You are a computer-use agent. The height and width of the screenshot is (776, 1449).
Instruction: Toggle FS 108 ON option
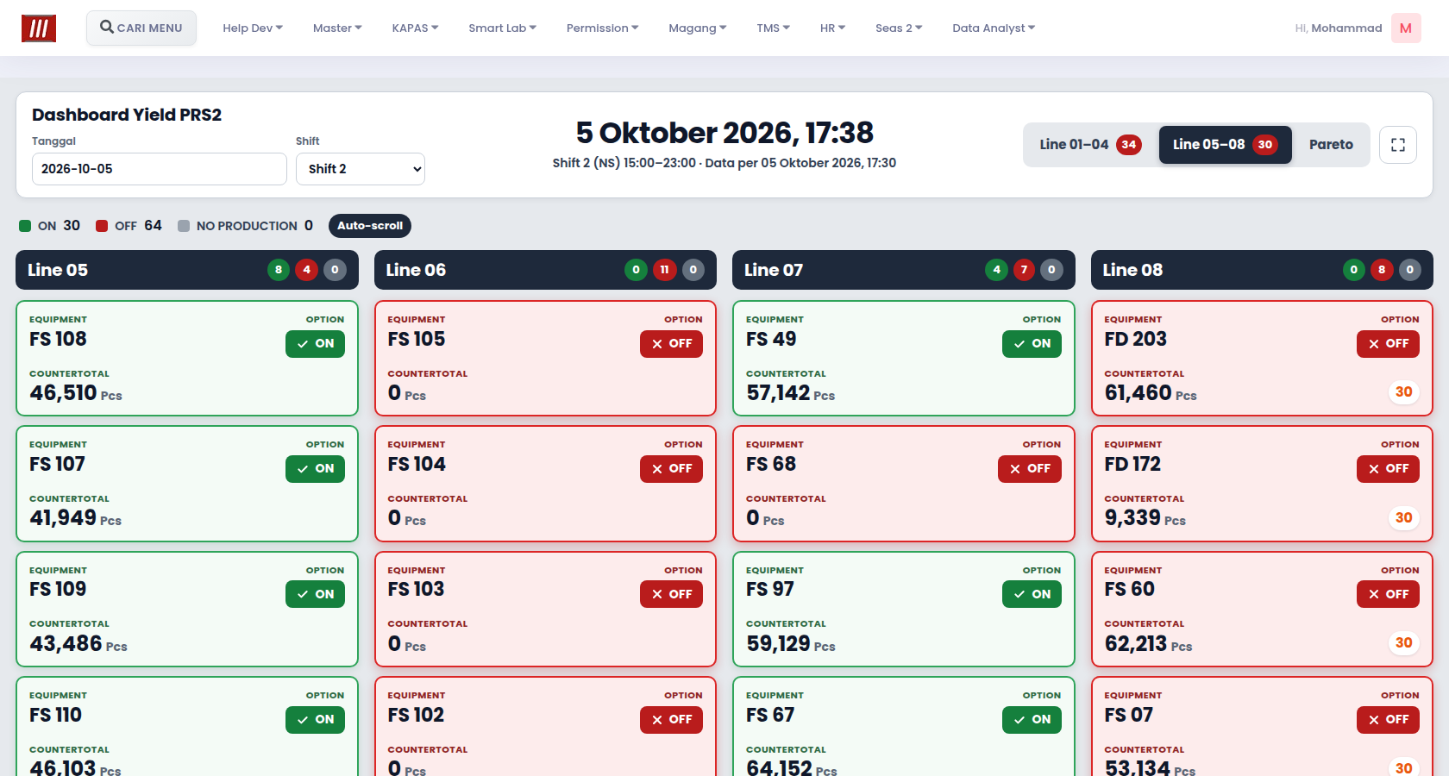tap(315, 344)
